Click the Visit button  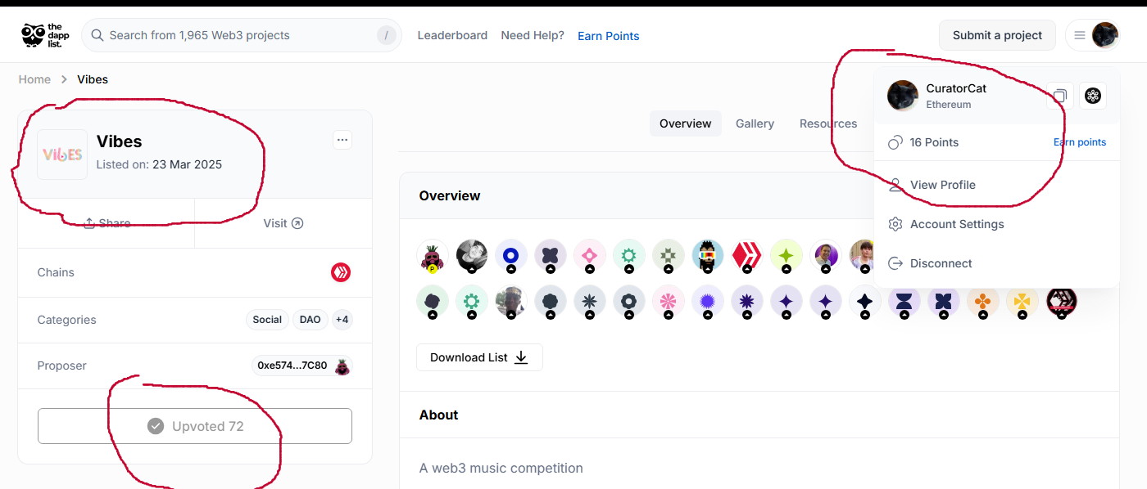283,223
